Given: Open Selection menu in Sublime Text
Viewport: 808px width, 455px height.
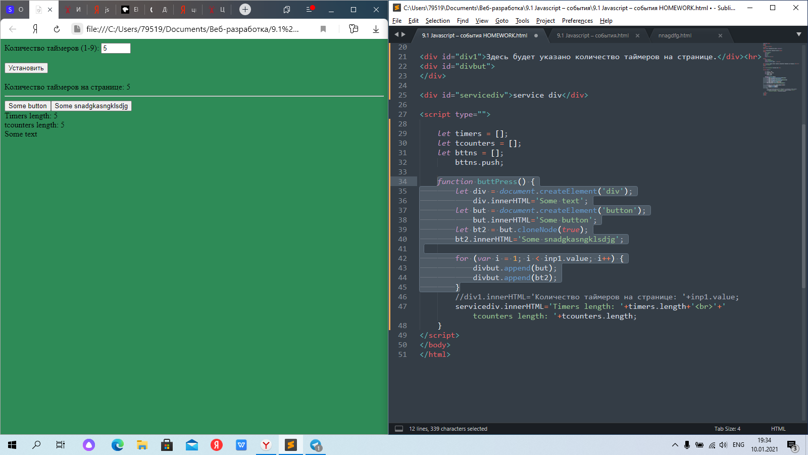Looking at the screenshot, I should click(x=437, y=21).
